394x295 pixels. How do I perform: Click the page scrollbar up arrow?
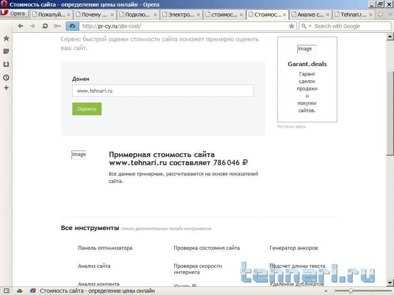[x=390, y=36]
